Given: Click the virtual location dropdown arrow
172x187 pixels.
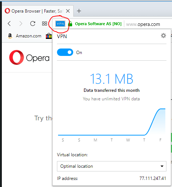Looking at the screenshot, I should (162, 166).
